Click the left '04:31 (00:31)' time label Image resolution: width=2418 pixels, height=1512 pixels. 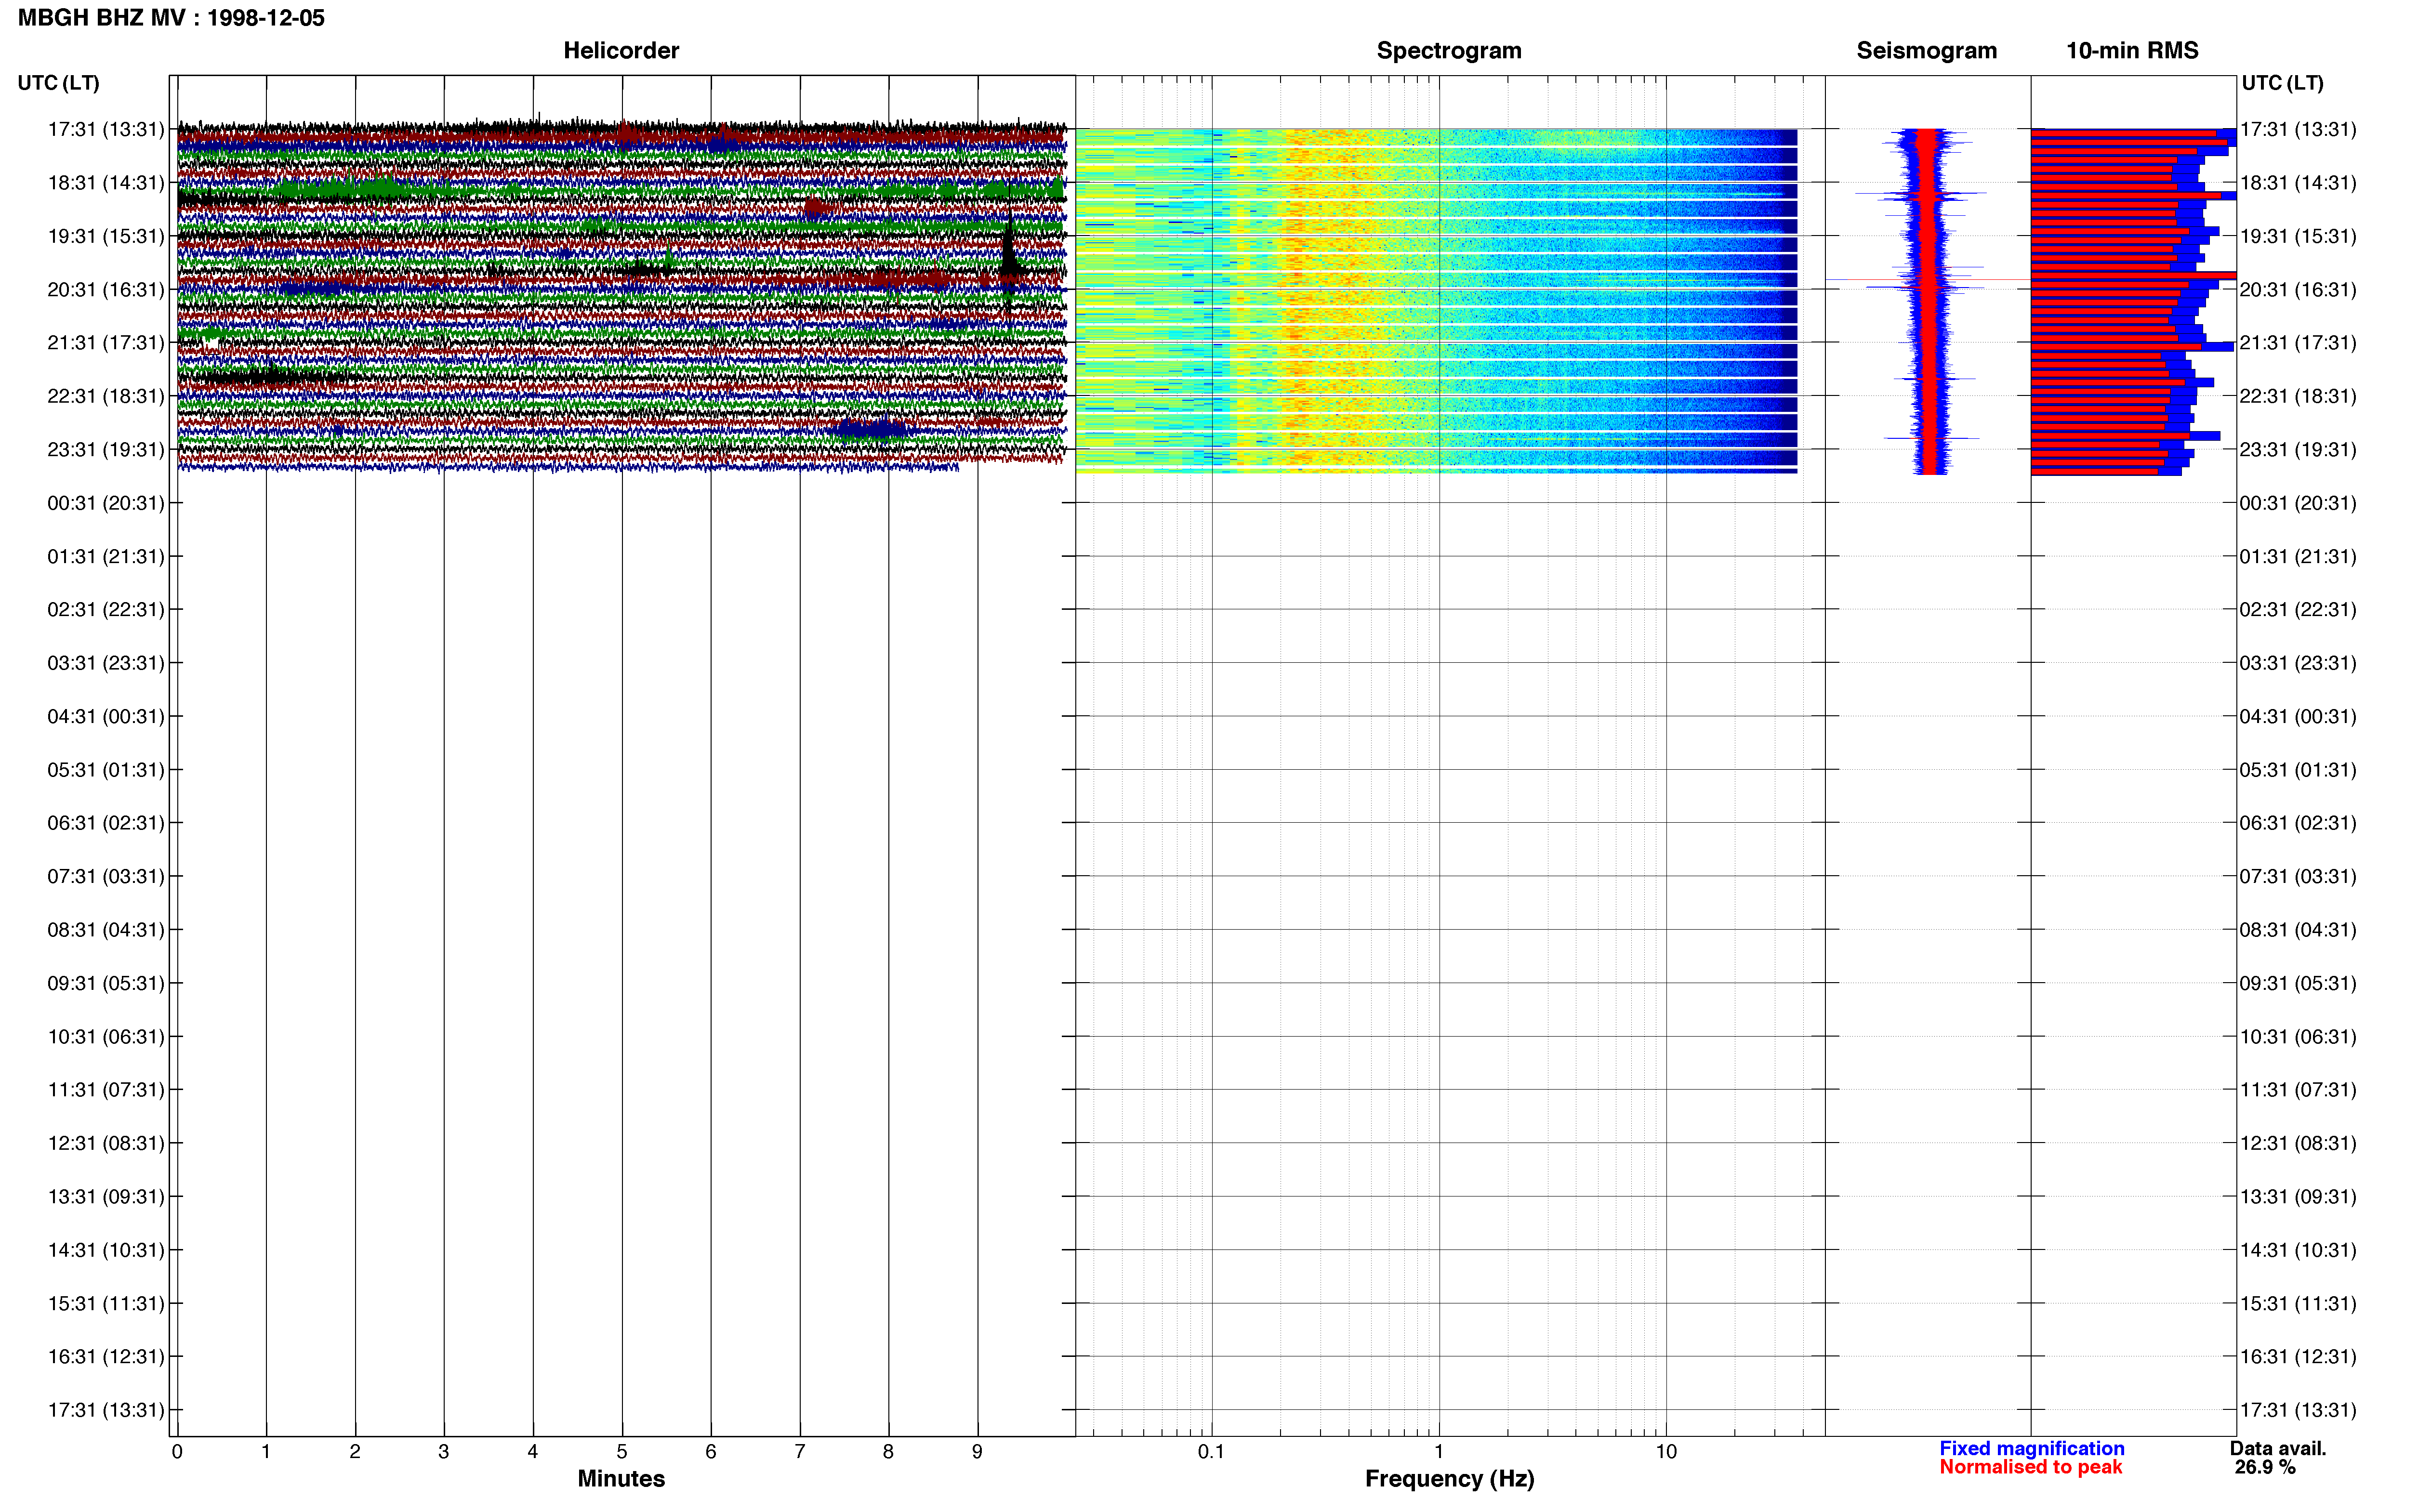pos(106,716)
